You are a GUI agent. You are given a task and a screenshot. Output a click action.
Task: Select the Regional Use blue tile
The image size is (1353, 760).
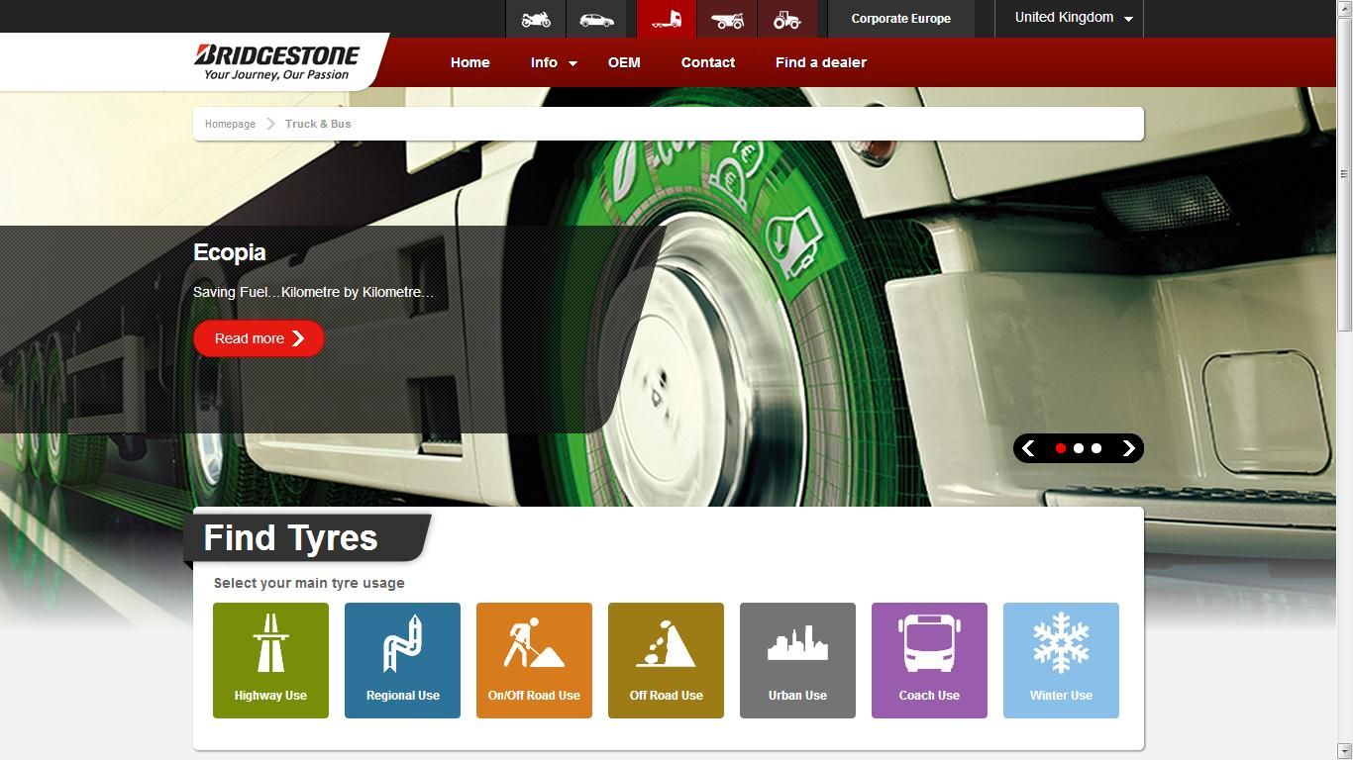tap(402, 659)
